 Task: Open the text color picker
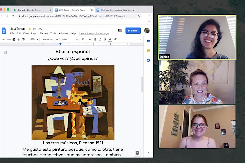110,39
